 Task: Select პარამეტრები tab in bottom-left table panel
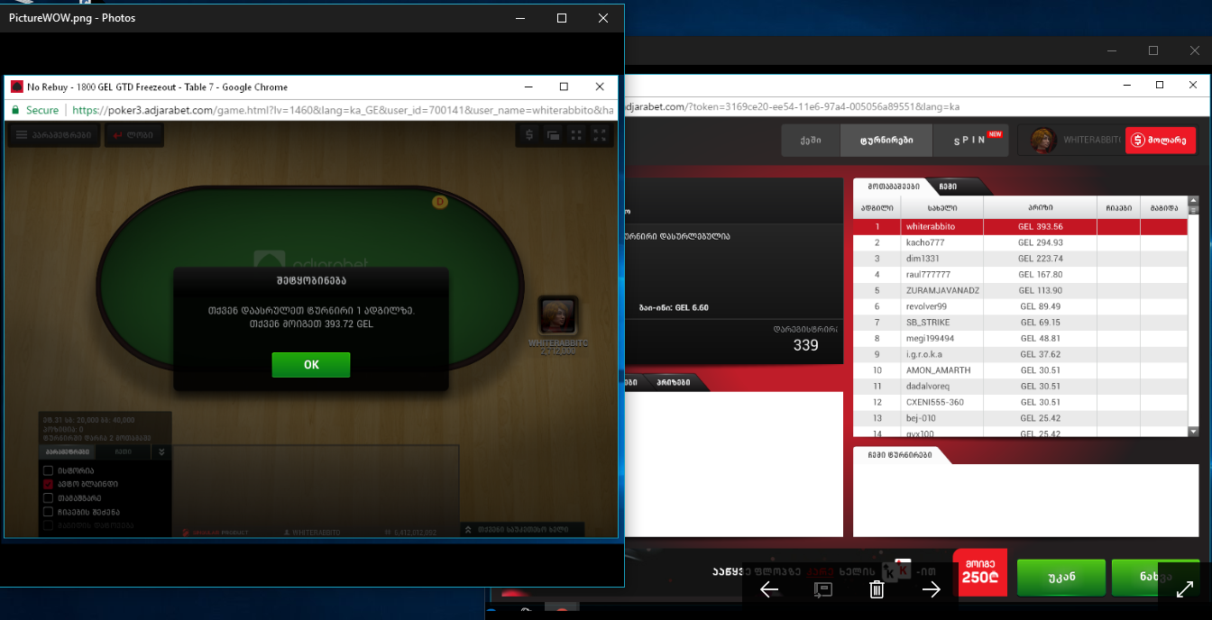(x=68, y=451)
